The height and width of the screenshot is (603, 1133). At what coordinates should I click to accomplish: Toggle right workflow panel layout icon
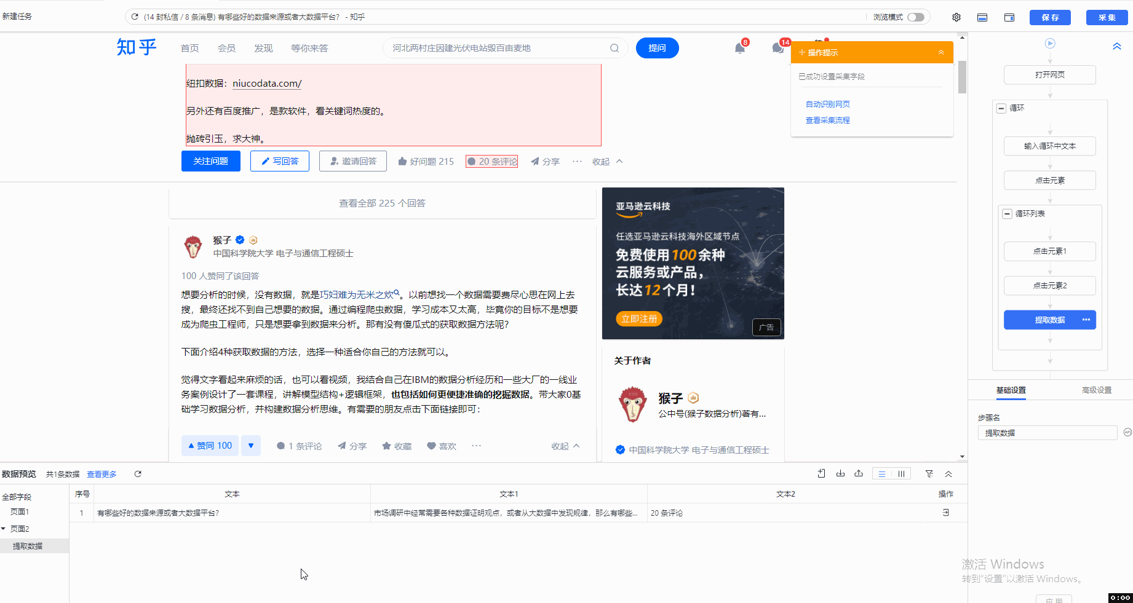pos(1009,17)
